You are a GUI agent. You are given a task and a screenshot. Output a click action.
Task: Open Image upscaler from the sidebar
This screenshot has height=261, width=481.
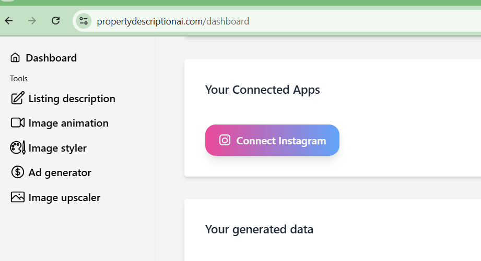64,197
